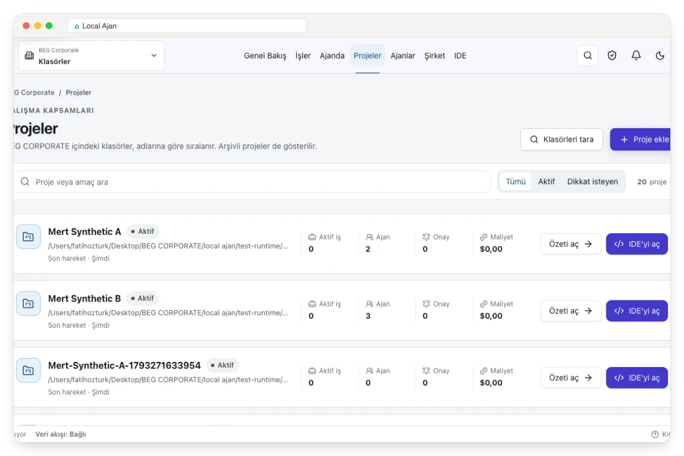Click the Proje ekle button
The width and height of the screenshot is (684, 456).
tap(640, 139)
